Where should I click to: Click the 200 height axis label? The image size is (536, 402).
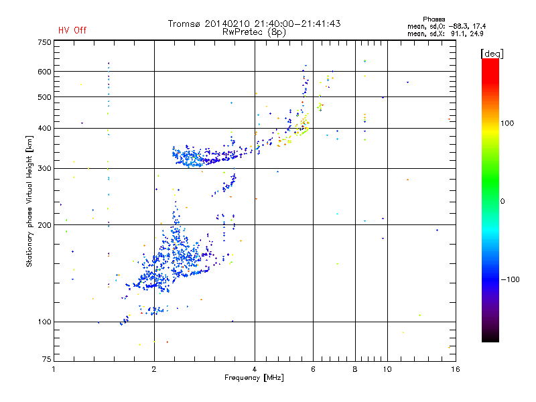(45, 225)
